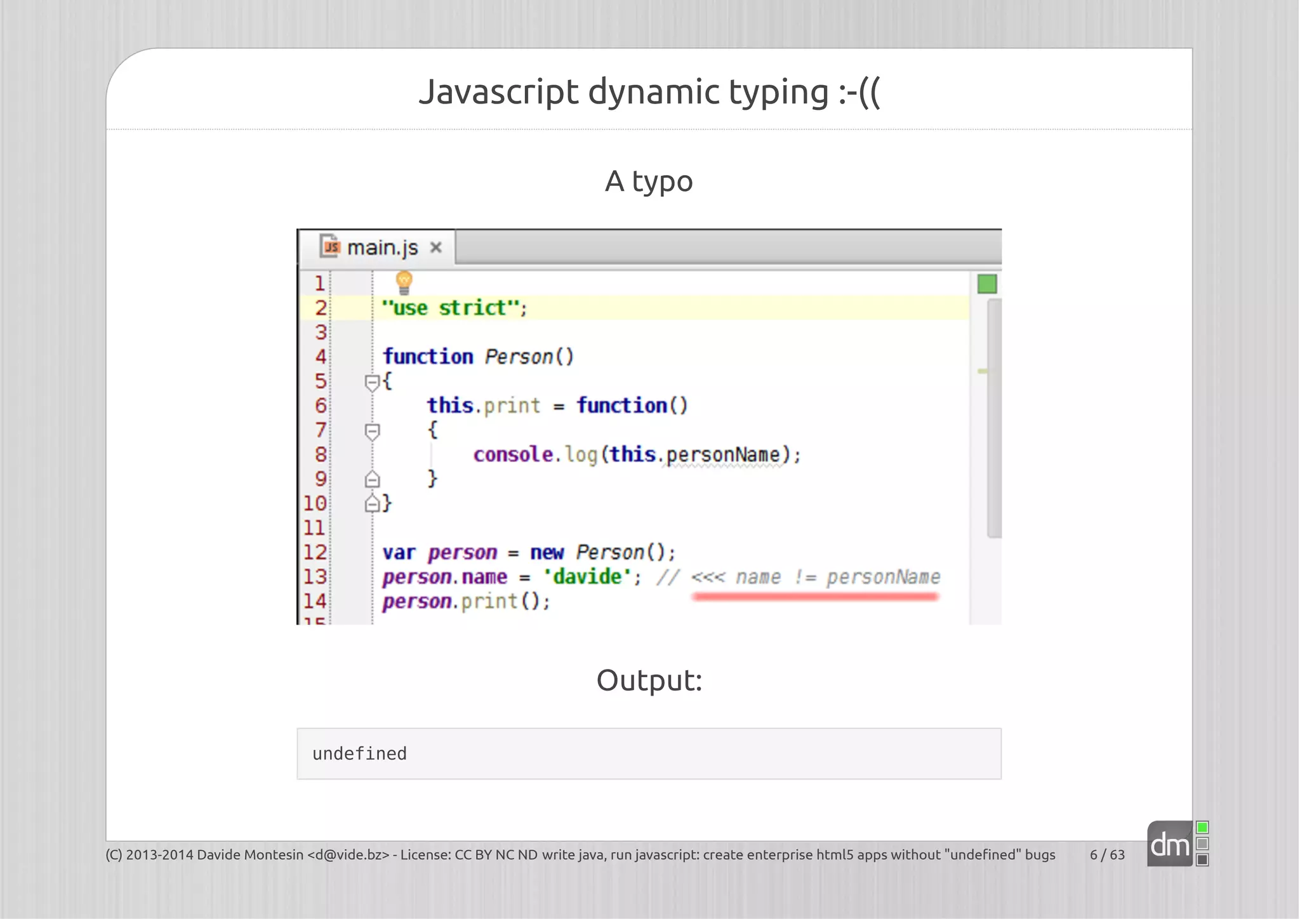Click the warning stripe mark in error gutter
Viewport: 1300px width, 919px height.
tap(983, 371)
